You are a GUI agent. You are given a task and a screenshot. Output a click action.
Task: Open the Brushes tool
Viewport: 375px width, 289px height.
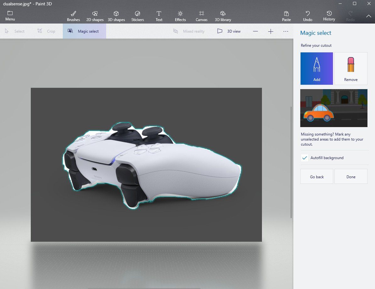(x=73, y=16)
